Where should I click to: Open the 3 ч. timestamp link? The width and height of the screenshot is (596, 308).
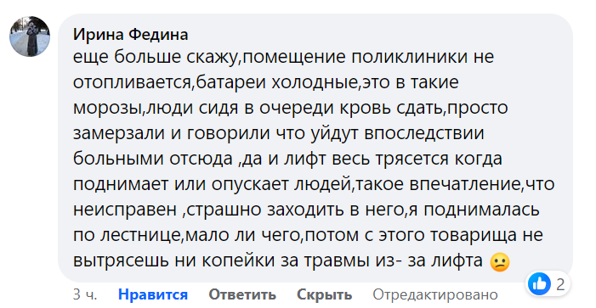pyautogui.click(x=85, y=294)
